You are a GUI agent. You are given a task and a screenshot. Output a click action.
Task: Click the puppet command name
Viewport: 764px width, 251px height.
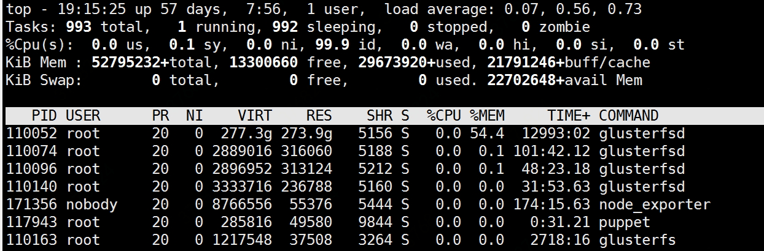pos(625,222)
